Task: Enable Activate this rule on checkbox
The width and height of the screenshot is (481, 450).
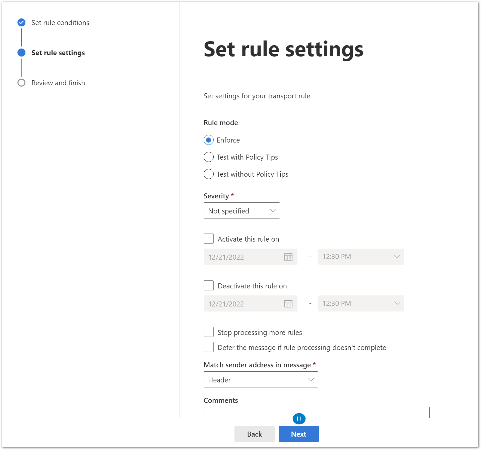Action: 209,239
